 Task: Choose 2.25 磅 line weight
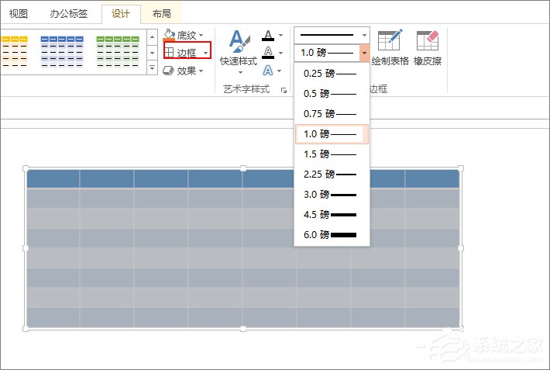coord(332,175)
